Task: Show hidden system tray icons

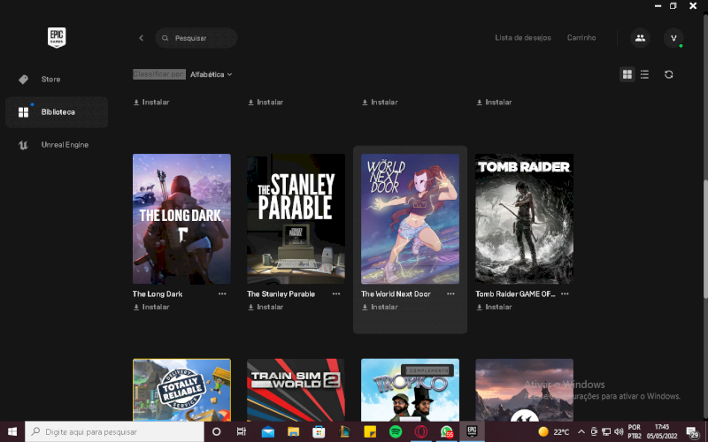Action: 581,431
